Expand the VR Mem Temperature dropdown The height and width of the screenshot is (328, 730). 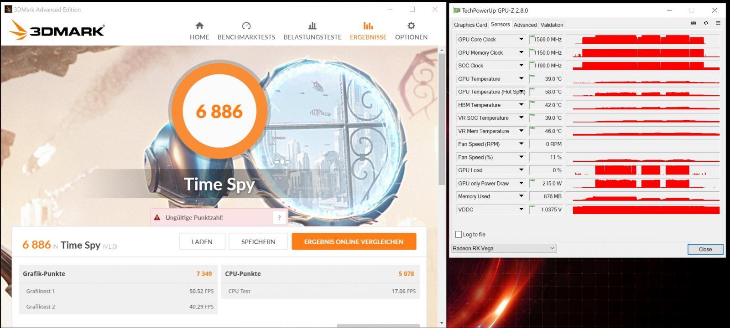coord(521,131)
